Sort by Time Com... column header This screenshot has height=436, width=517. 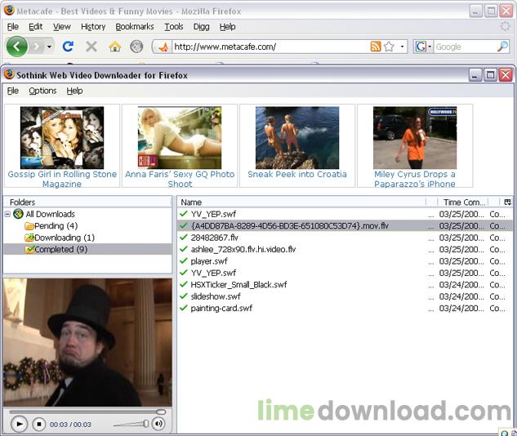pos(463,202)
